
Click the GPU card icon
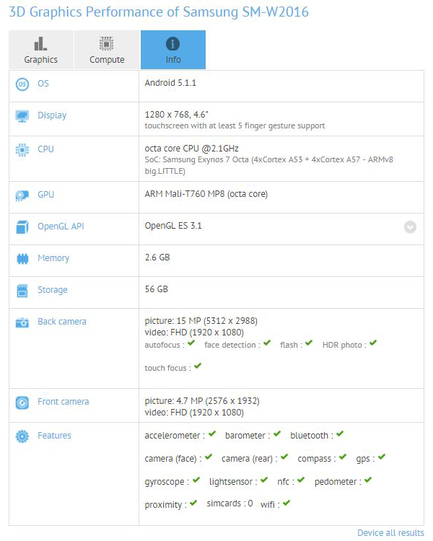[22, 195]
